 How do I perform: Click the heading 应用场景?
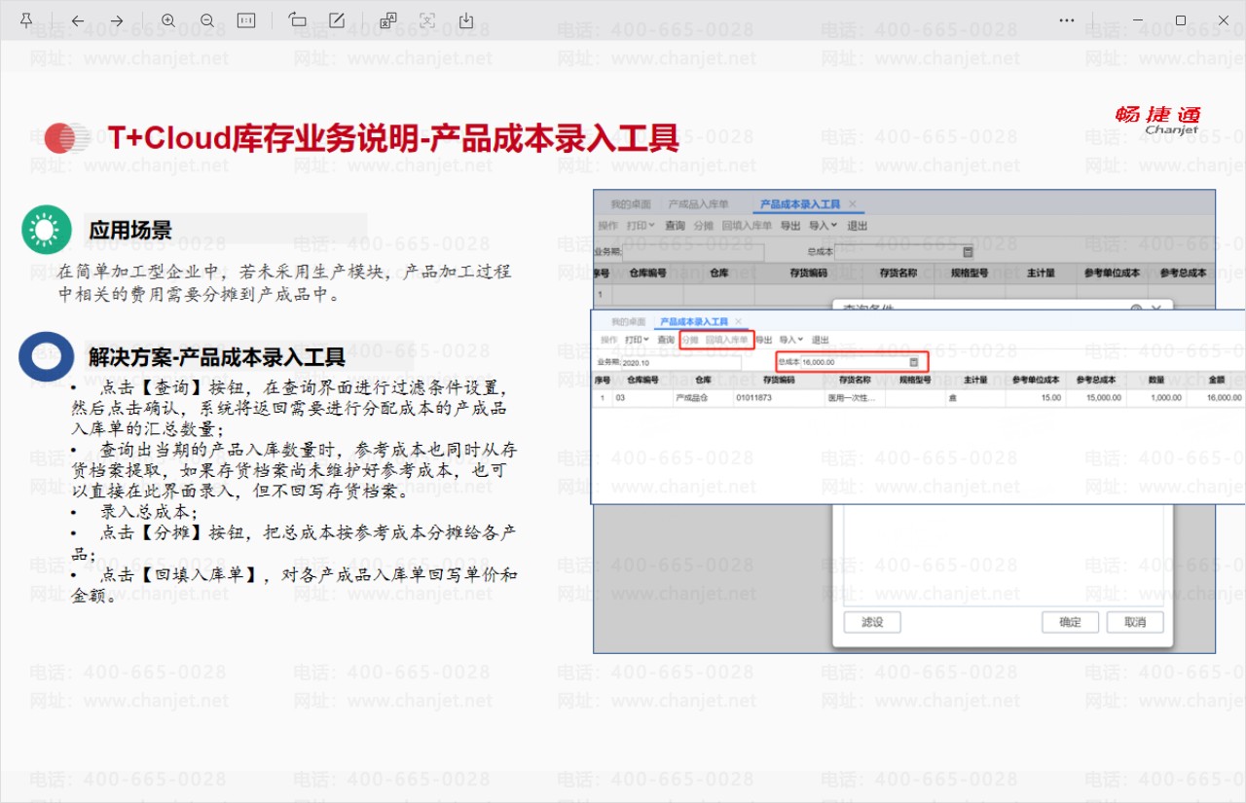130,231
